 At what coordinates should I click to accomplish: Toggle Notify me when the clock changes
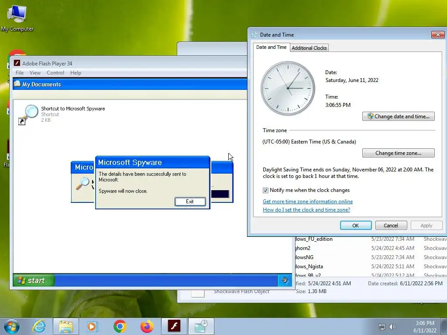coord(265,190)
